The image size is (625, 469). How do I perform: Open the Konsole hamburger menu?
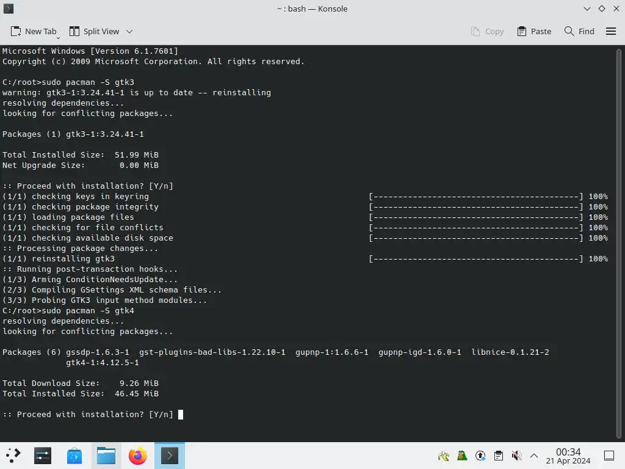pyautogui.click(x=610, y=32)
